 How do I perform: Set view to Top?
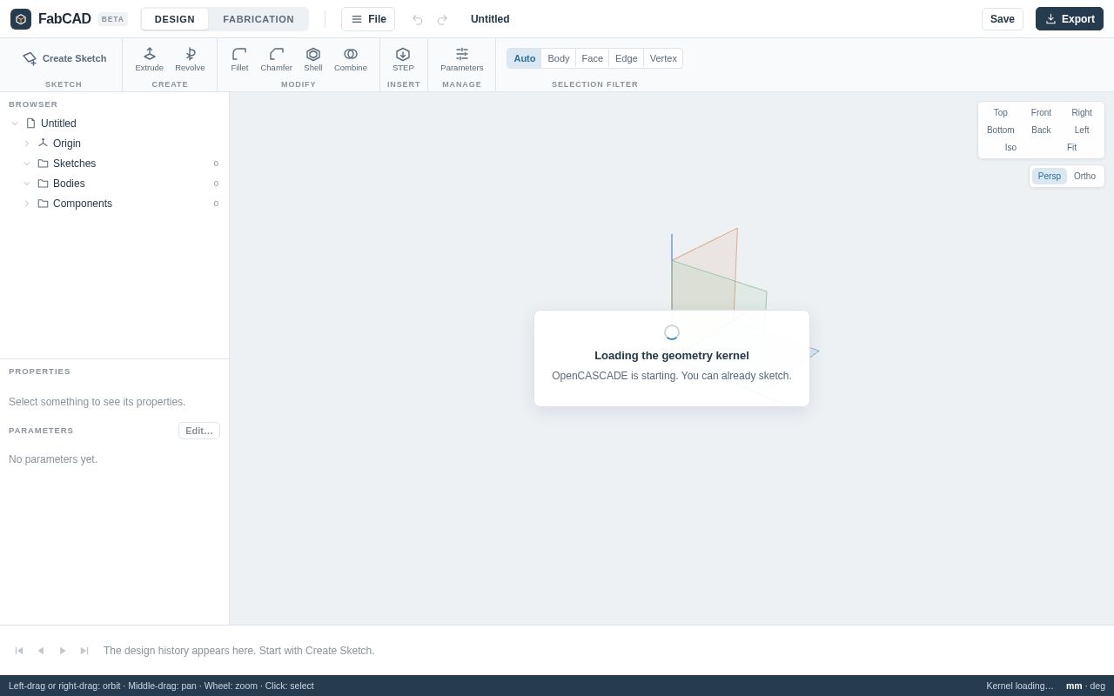tap(1001, 112)
